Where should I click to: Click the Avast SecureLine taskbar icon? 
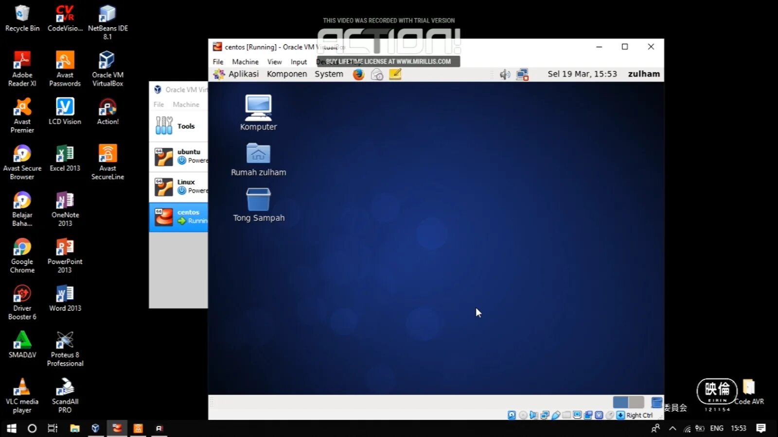click(x=138, y=428)
